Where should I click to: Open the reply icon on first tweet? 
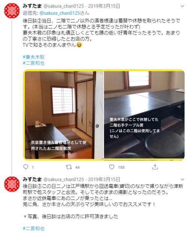click(26, 167)
